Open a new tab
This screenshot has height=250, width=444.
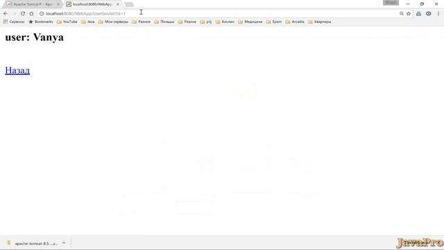coord(129,4)
